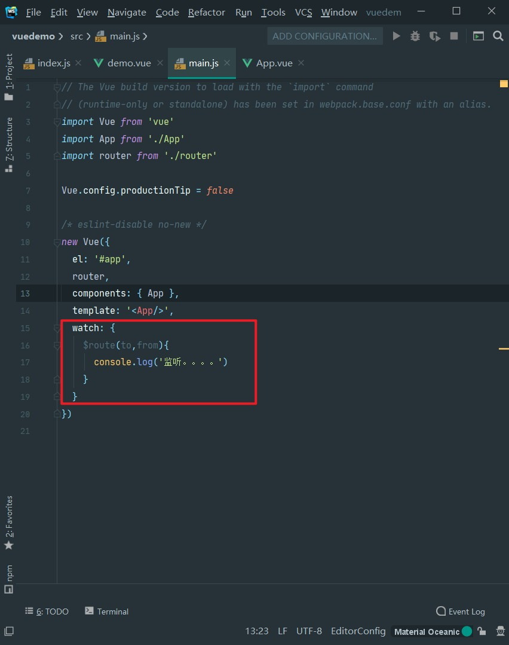The height and width of the screenshot is (645, 509).
Task: Open the VCS menu
Action: 303,13
